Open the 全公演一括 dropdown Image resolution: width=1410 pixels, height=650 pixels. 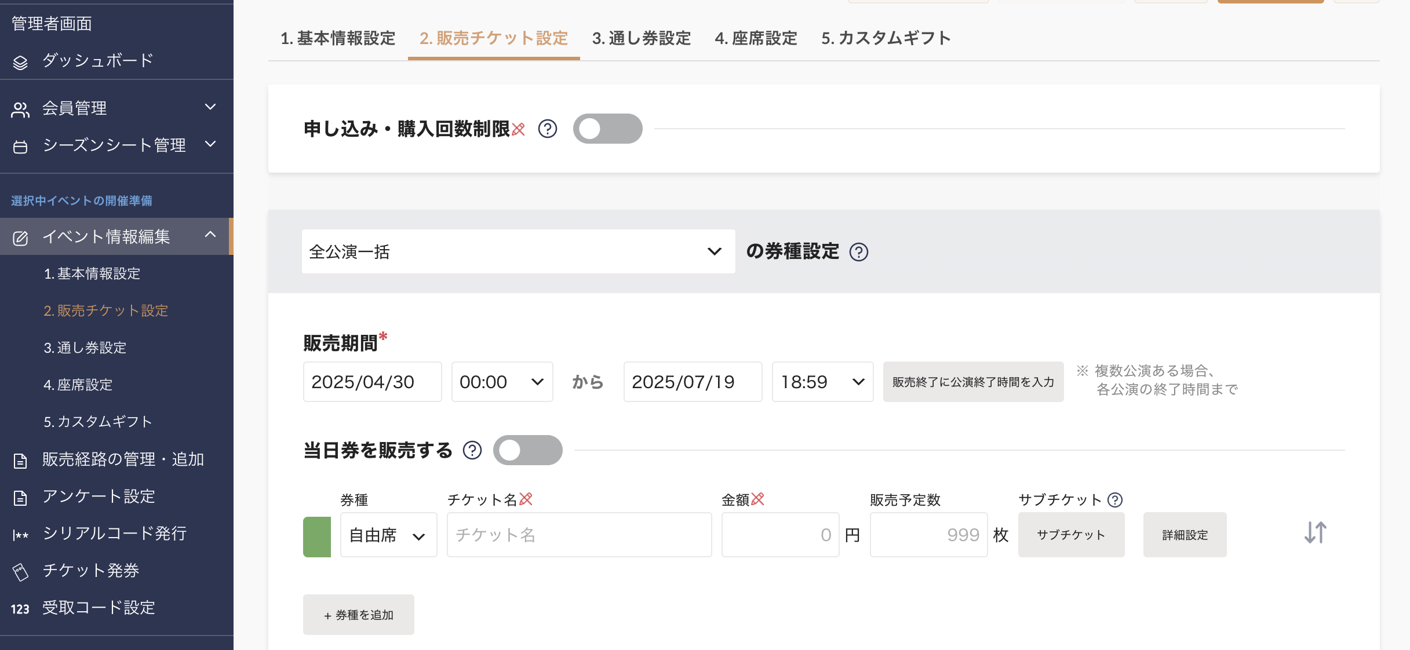pyautogui.click(x=518, y=251)
